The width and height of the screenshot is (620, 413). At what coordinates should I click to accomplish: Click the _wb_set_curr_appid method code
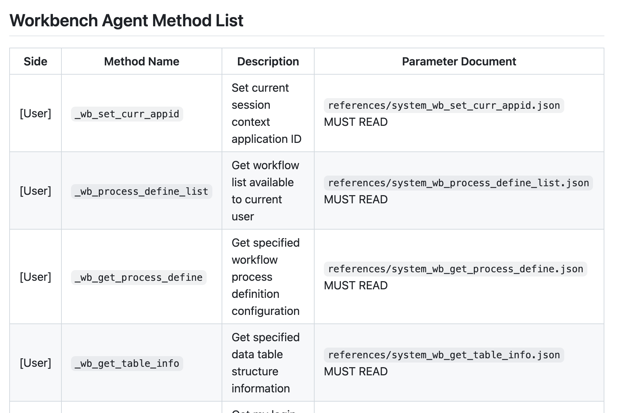coord(127,114)
